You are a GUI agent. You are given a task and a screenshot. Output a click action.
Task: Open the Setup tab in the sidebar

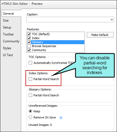7,27
